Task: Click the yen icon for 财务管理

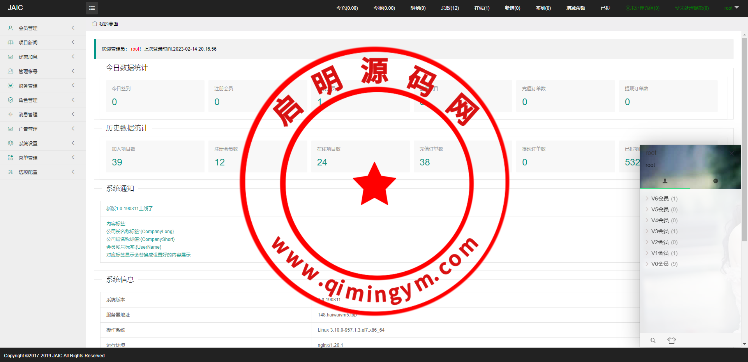Action: pyautogui.click(x=11, y=86)
